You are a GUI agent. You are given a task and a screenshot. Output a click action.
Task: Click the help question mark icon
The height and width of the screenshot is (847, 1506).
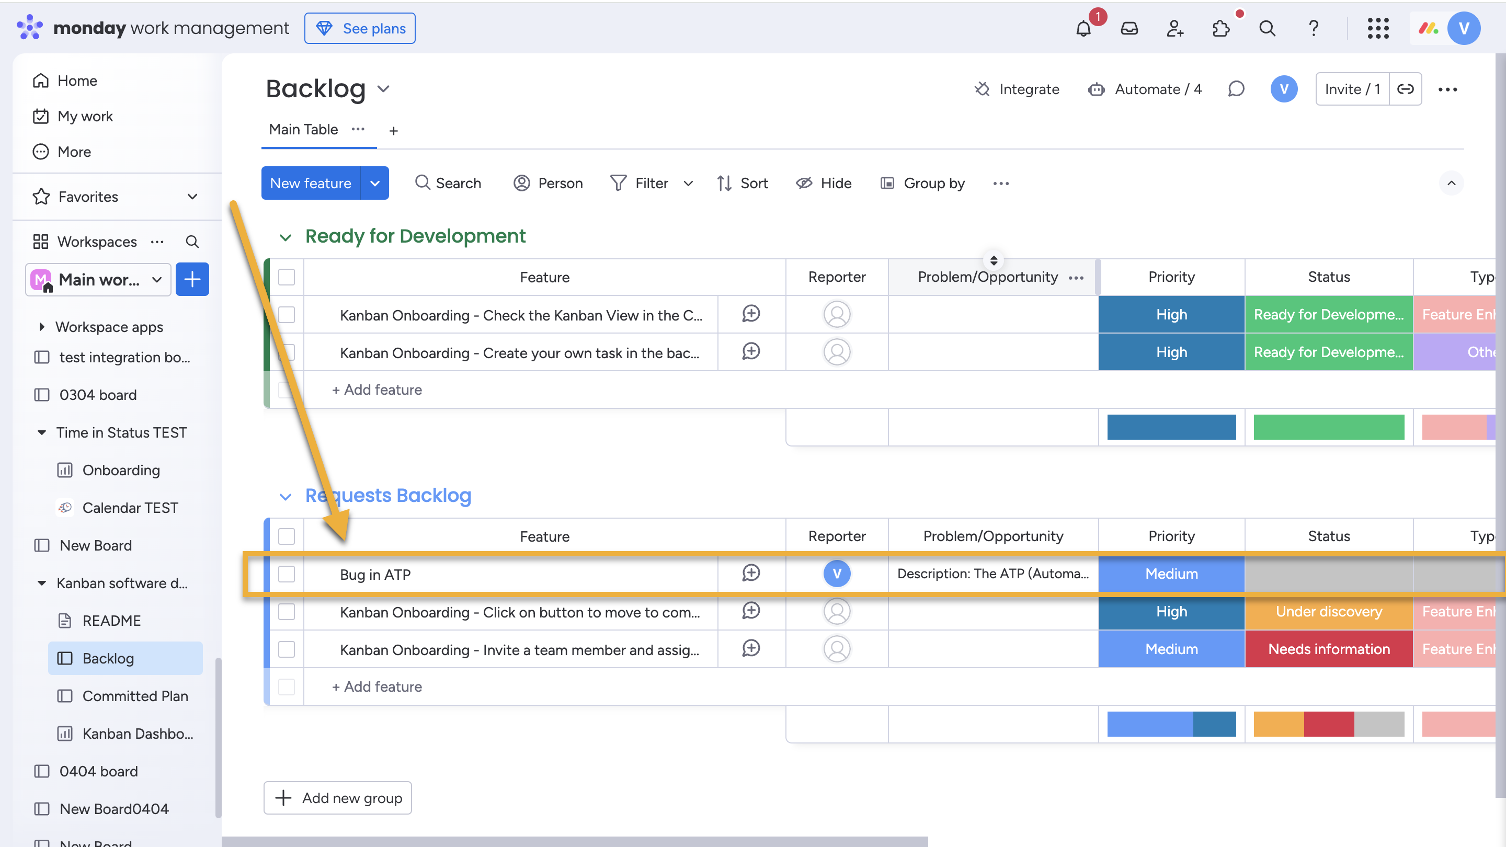click(x=1313, y=29)
